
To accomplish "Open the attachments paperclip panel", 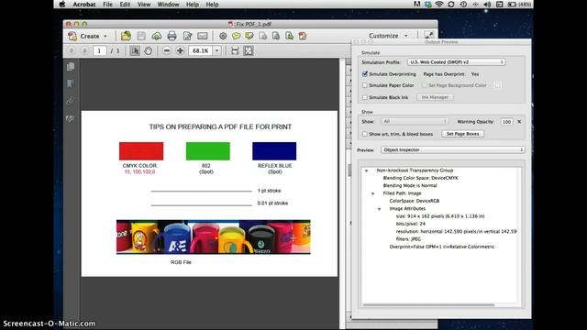I will point(71,101).
